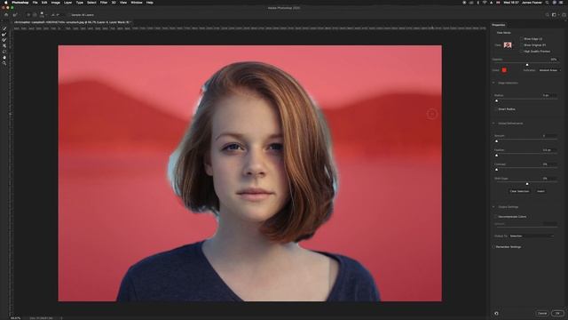Screen dimensions: 568x320
Task: Click the Home icon in options bar
Action: 6,15
